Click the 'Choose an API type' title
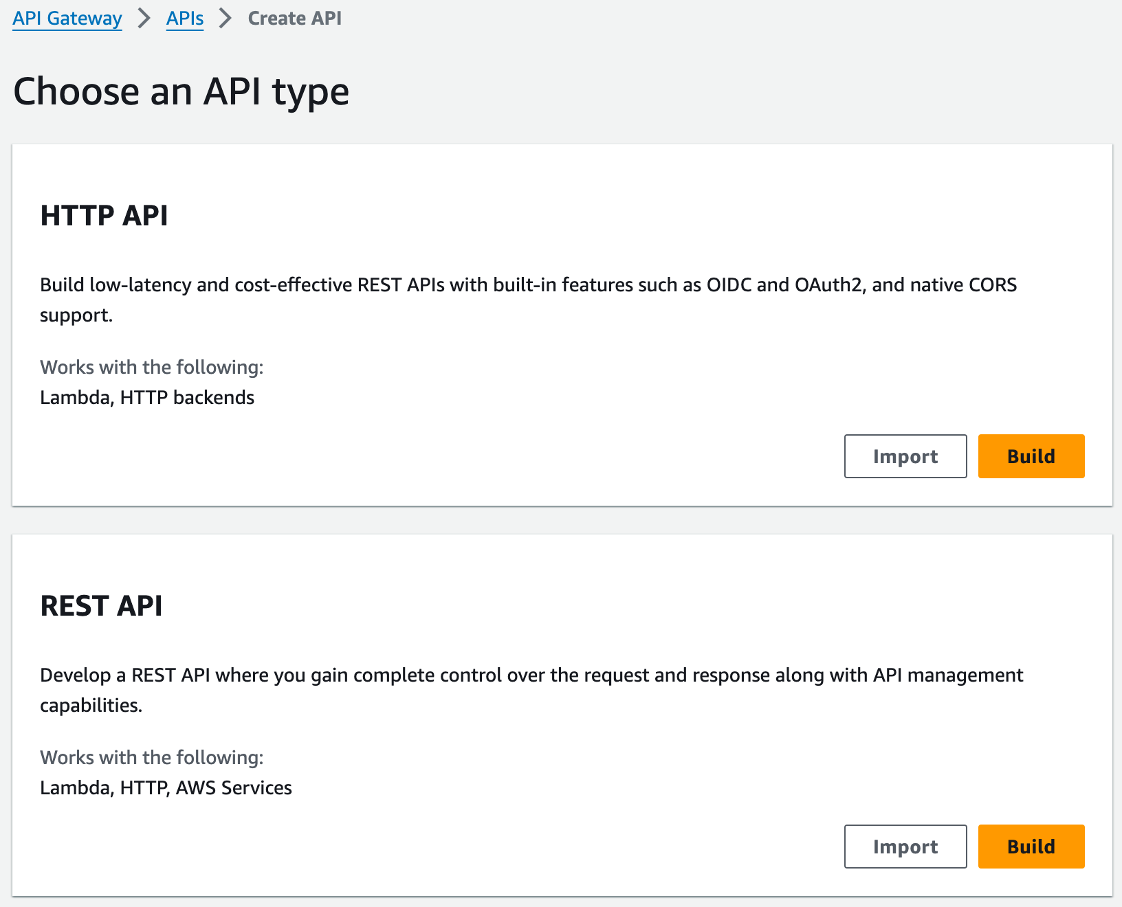 (181, 92)
